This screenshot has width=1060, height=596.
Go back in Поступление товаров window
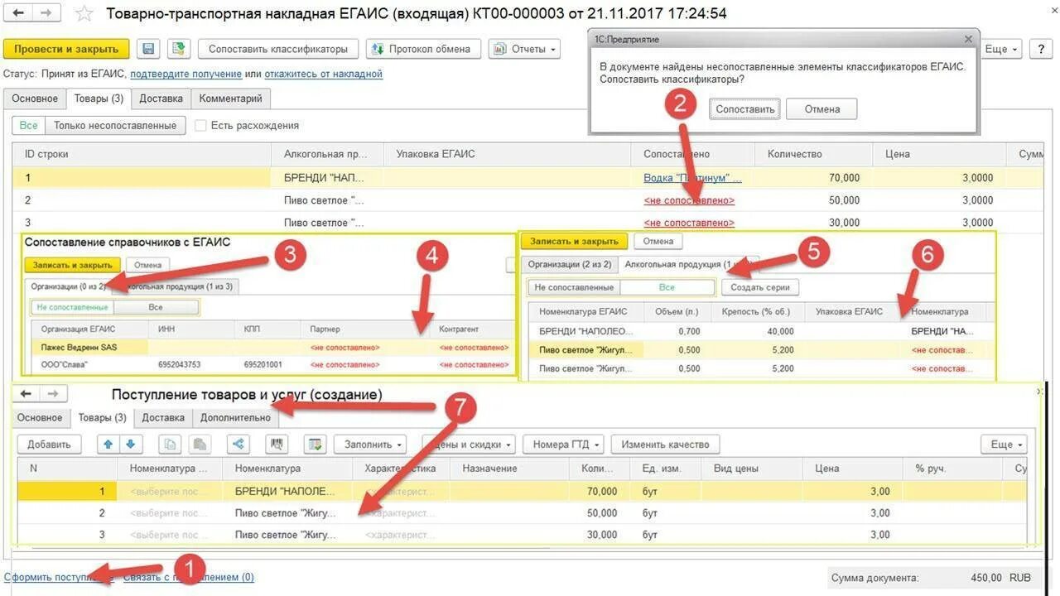26,394
